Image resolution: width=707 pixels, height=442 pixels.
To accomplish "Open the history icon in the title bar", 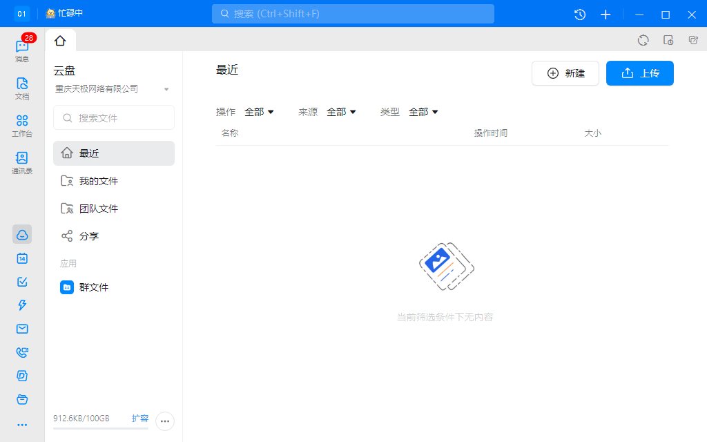I will pos(579,14).
